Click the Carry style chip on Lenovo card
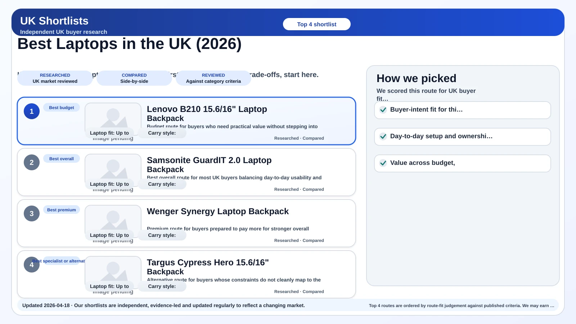The image size is (576, 324). [162, 133]
